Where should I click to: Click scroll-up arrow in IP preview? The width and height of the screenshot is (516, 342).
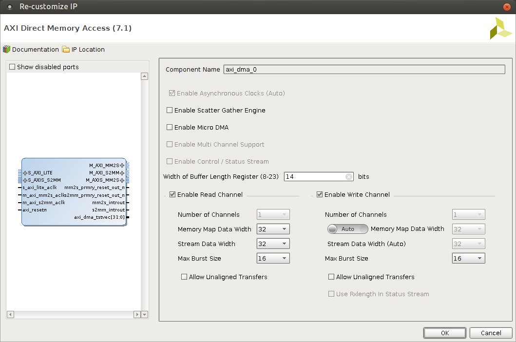[144, 76]
